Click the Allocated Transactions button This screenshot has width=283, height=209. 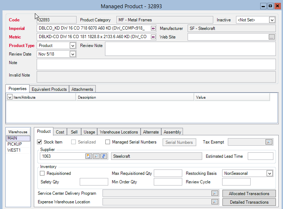click(x=249, y=194)
